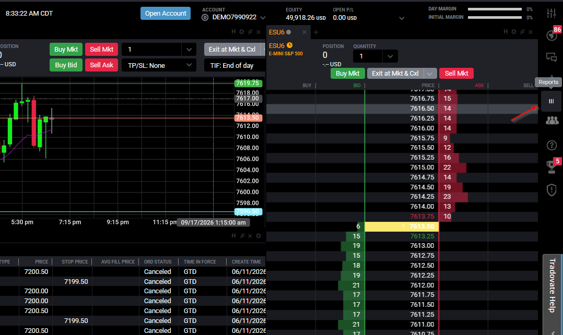
Task: Click the chart quantity input showing 1
Action: pyautogui.click(x=151, y=50)
